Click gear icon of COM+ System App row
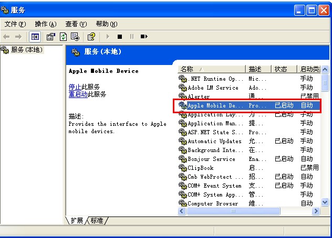332x238 pixels. point(182,194)
